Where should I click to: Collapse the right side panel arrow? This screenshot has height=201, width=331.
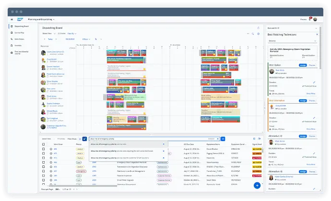(x=264, y=108)
